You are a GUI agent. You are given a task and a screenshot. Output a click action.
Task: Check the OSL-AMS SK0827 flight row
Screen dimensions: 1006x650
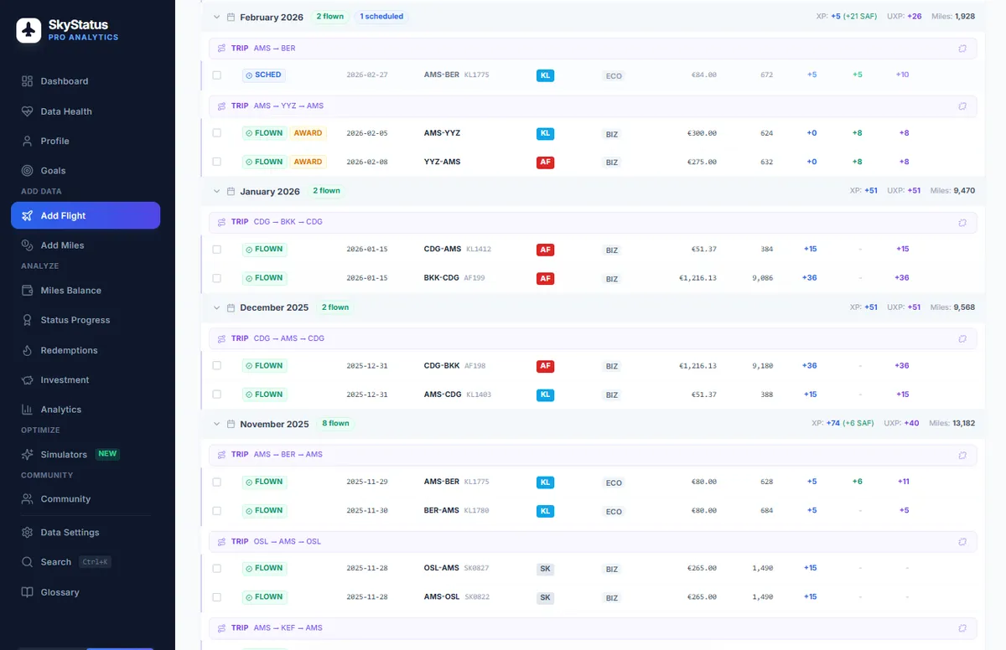click(x=217, y=569)
